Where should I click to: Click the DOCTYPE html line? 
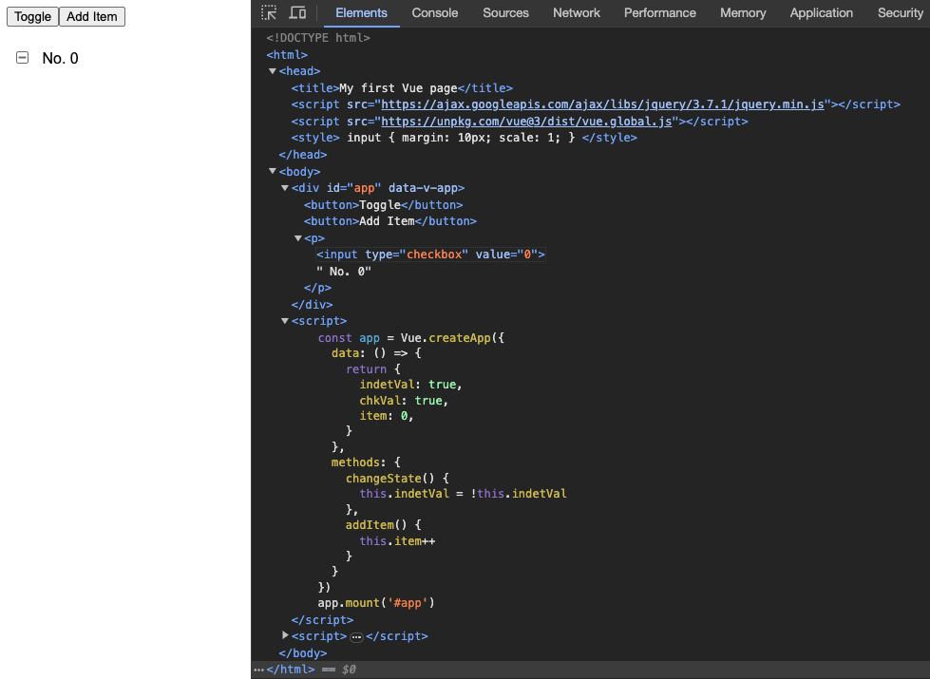(318, 38)
